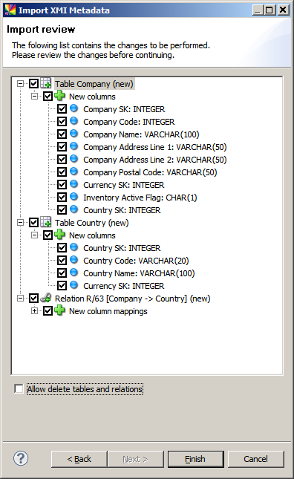Collapse New columns under Table Country
This screenshot has width=294, height=479.
(34, 235)
